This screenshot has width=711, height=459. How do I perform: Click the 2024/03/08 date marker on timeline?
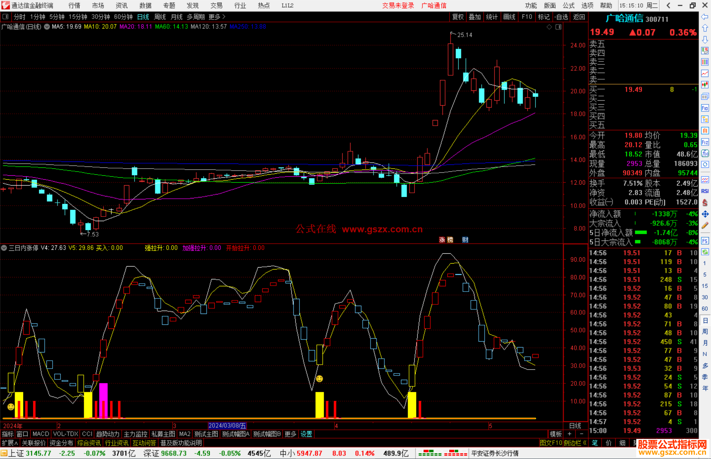pyautogui.click(x=227, y=426)
